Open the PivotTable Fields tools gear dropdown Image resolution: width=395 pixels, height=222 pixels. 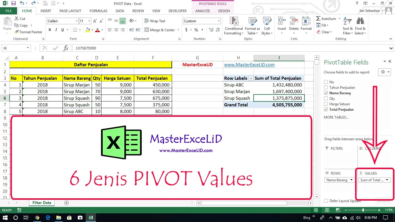pos(385,72)
